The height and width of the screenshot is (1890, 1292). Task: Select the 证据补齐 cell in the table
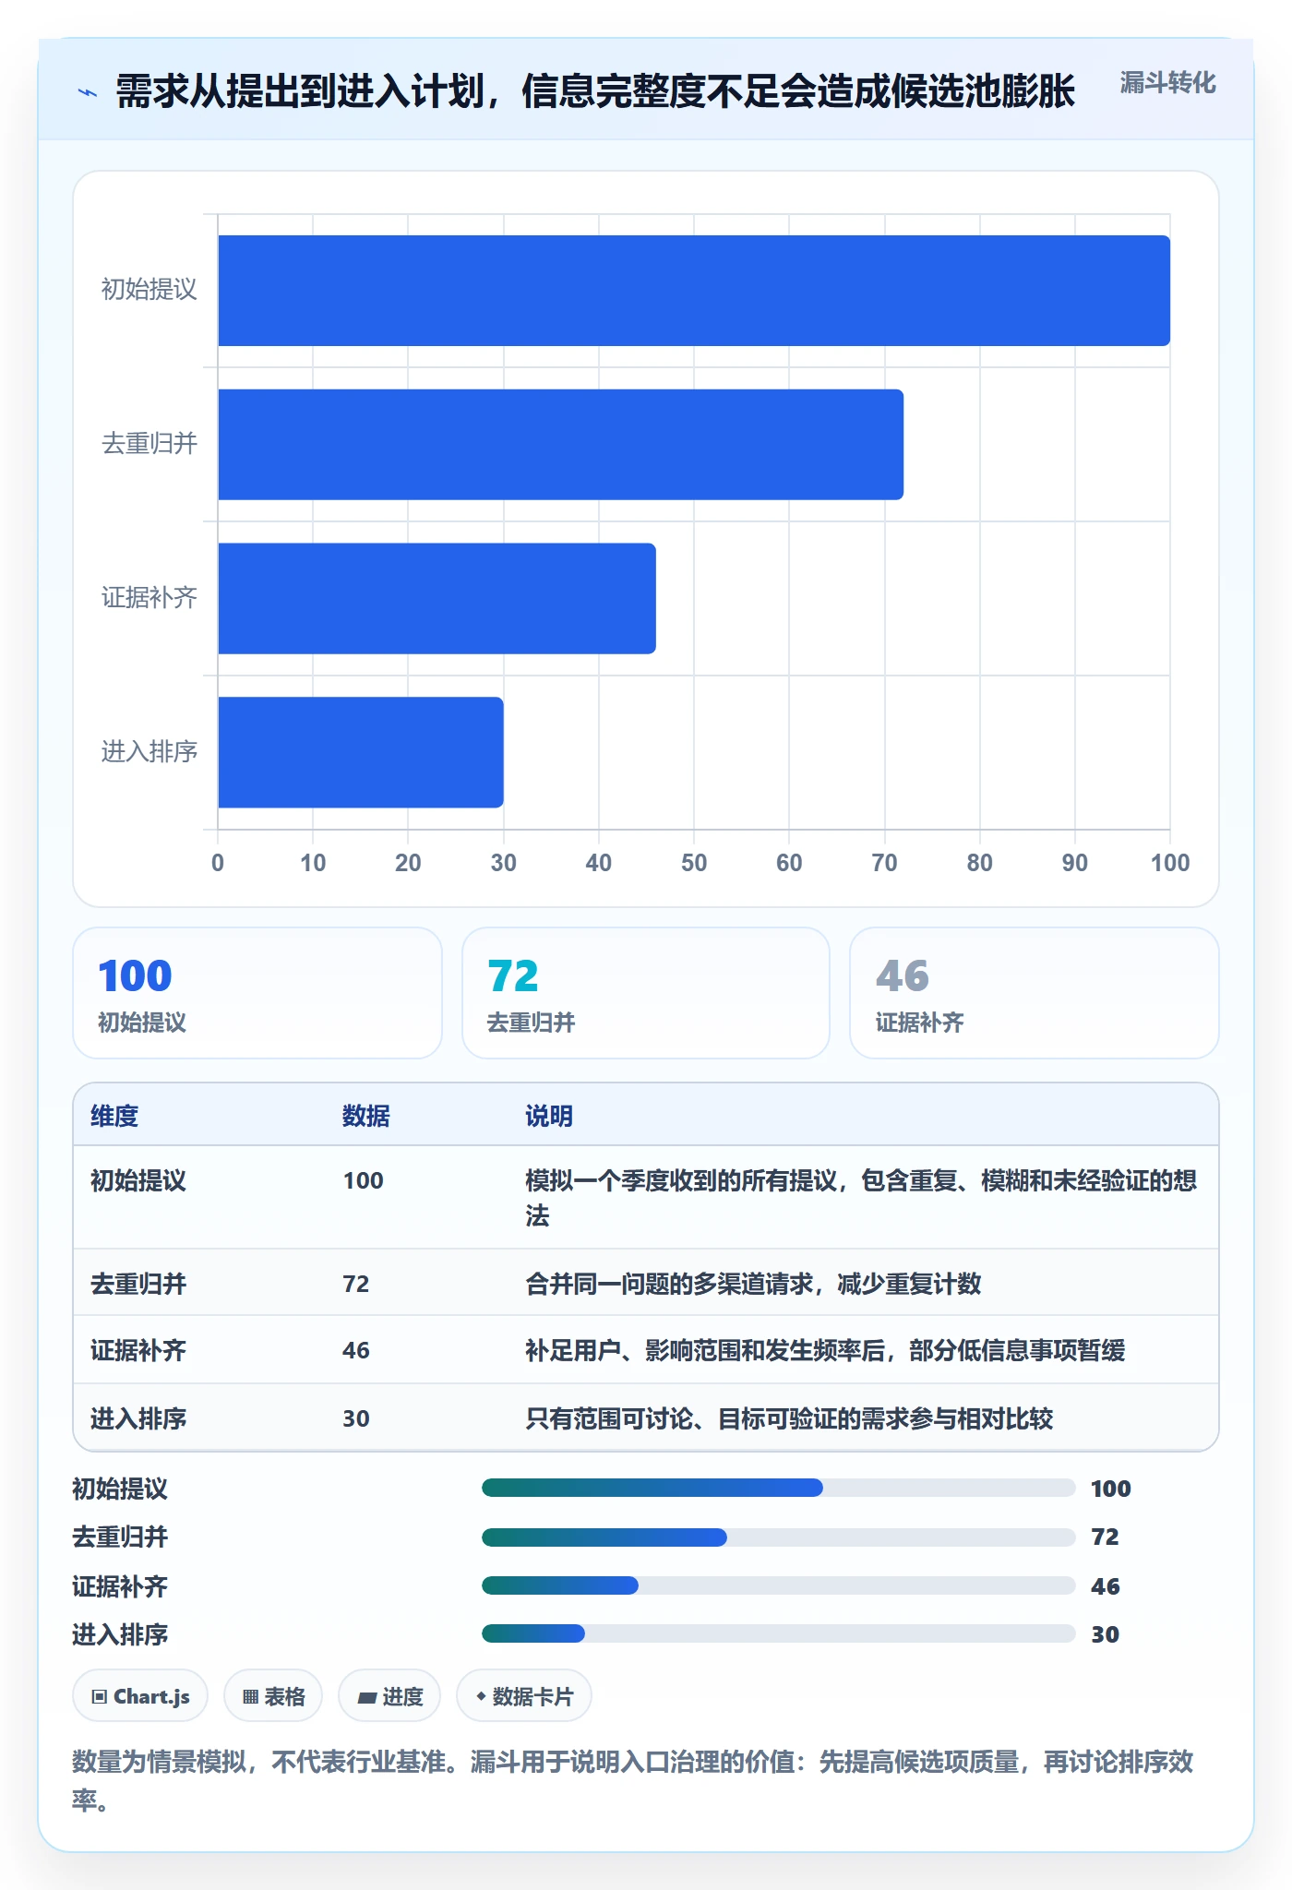138,1350
